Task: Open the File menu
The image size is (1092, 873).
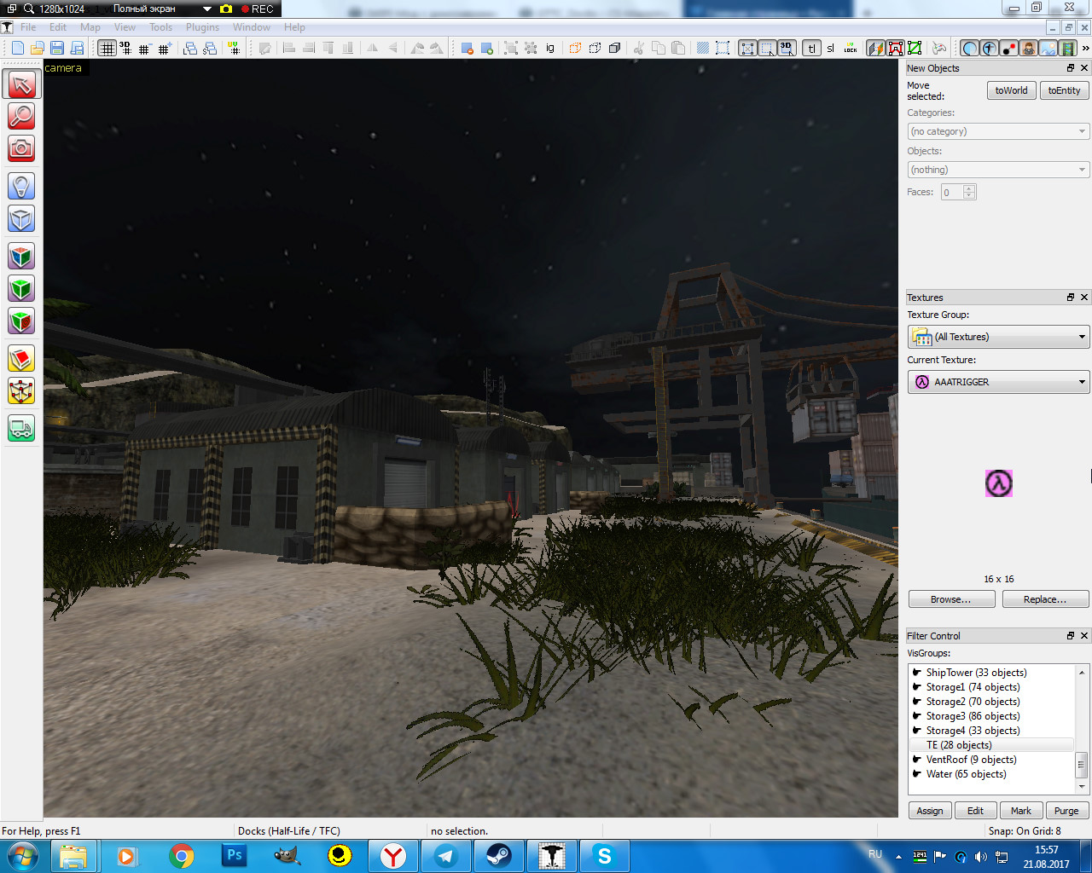Action: point(28,27)
